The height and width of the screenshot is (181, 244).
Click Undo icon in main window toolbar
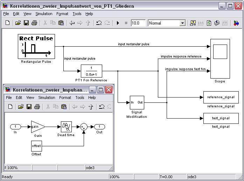coord(99,23)
